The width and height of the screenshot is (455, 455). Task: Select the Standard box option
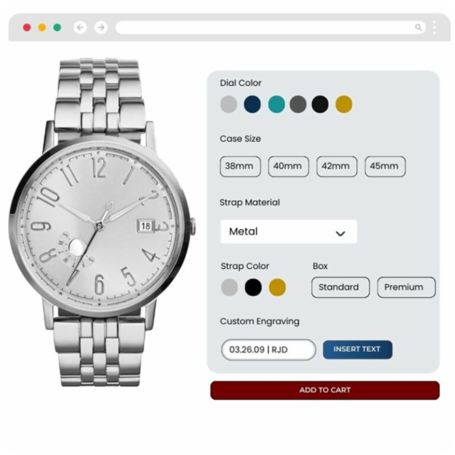[x=340, y=287]
